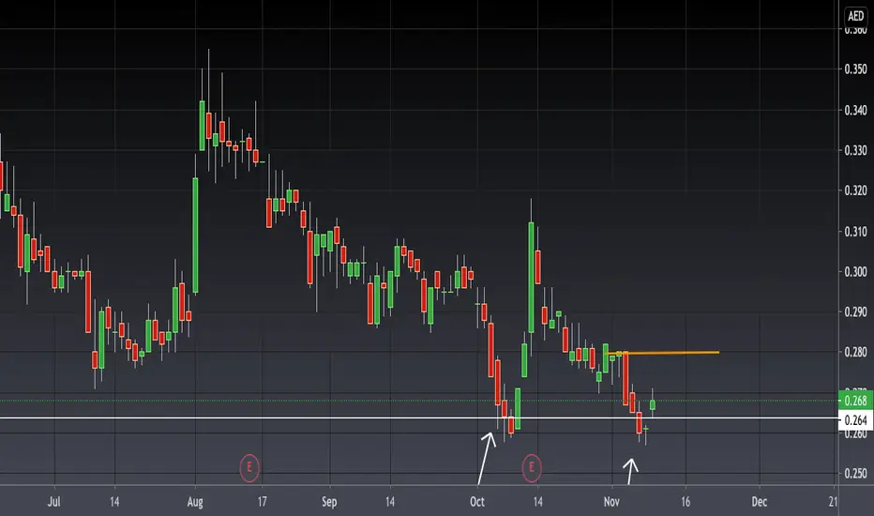Viewport: 874px width, 516px height.
Task: Click the Nov label on time axis
Action: point(611,502)
